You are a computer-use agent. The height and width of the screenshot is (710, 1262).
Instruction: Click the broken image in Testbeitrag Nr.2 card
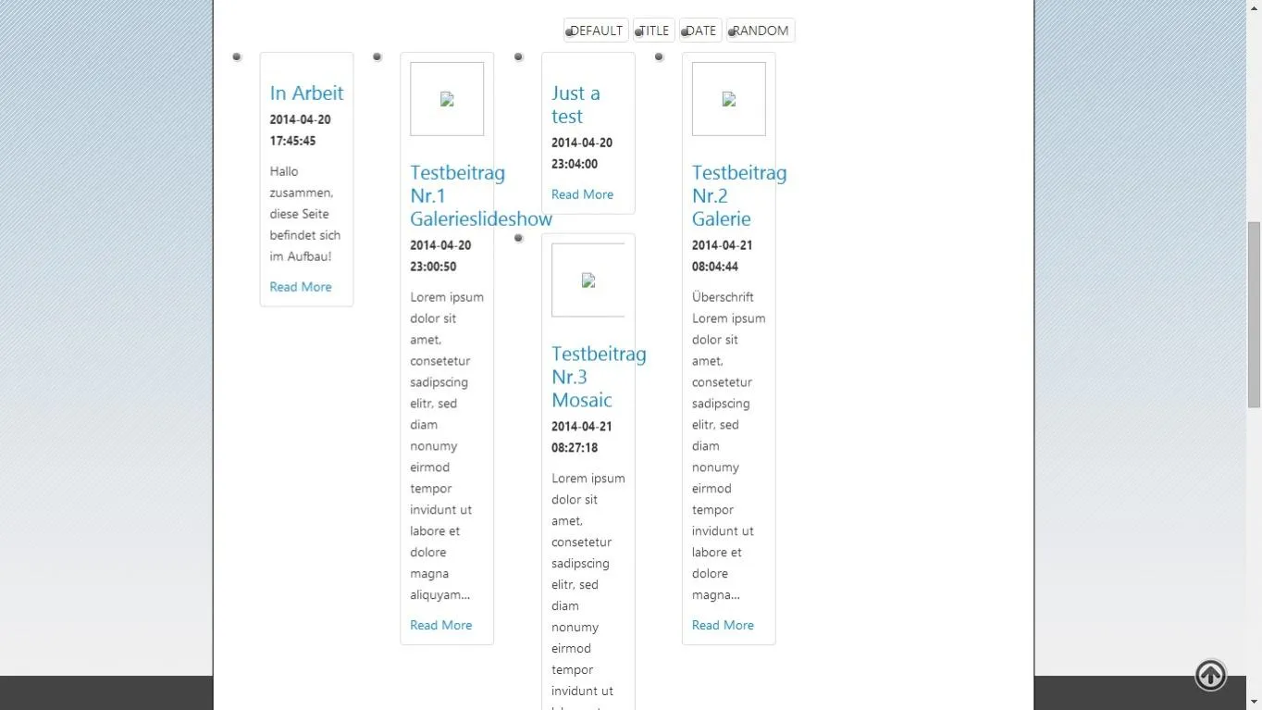point(729,99)
